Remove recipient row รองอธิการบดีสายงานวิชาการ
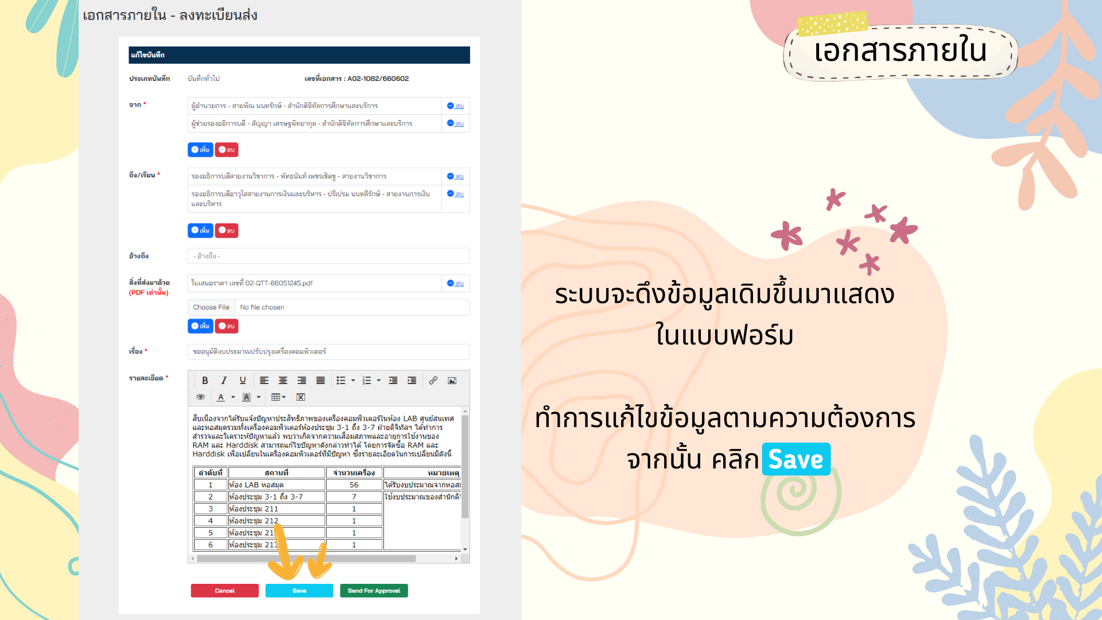Image resolution: width=1102 pixels, height=620 pixels. coord(456,177)
